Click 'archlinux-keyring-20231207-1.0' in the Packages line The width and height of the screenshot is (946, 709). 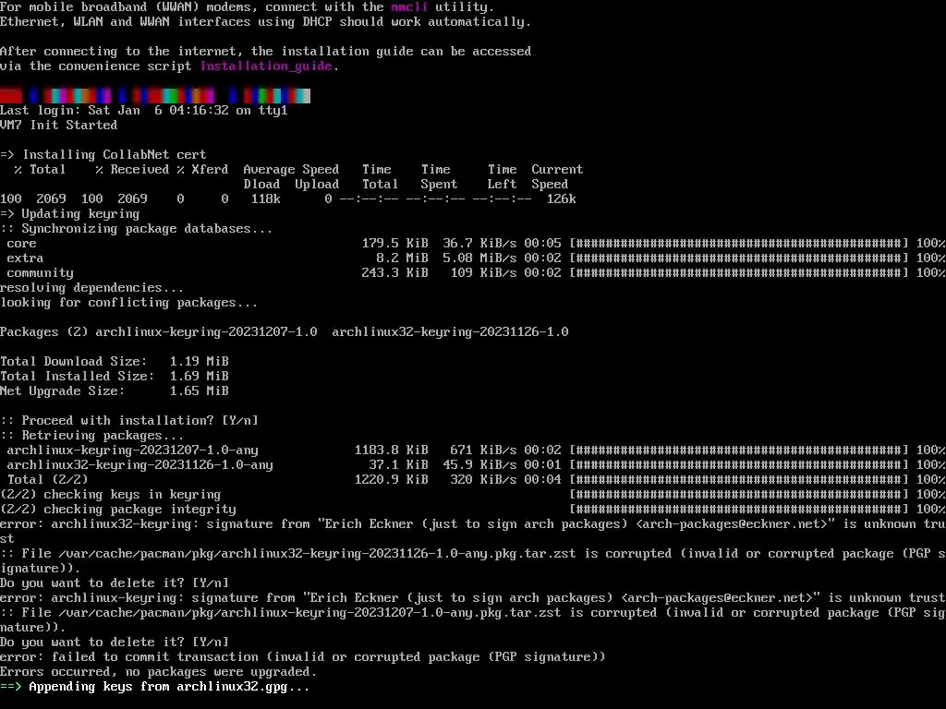click(206, 332)
